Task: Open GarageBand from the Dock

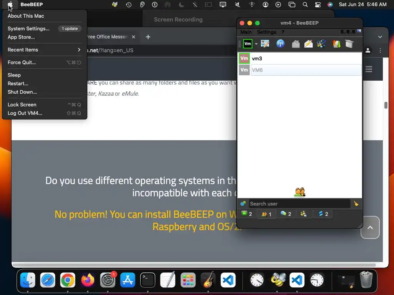Action: [x=208, y=280]
